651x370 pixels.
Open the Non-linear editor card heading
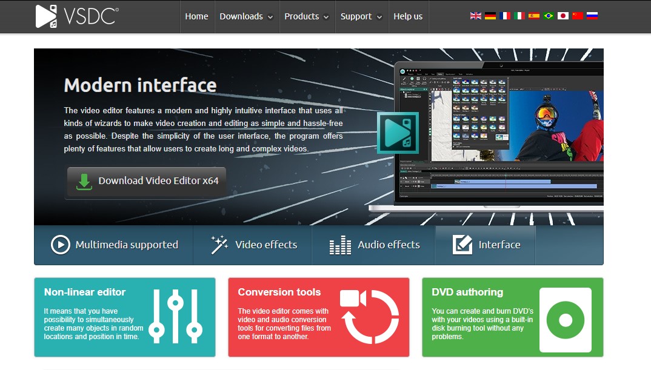pos(85,292)
